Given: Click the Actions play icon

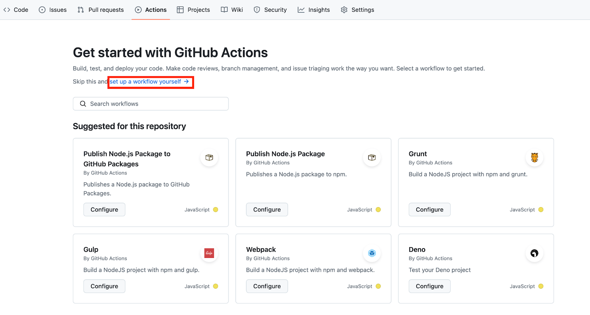Looking at the screenshot, I should click(138, 10).
